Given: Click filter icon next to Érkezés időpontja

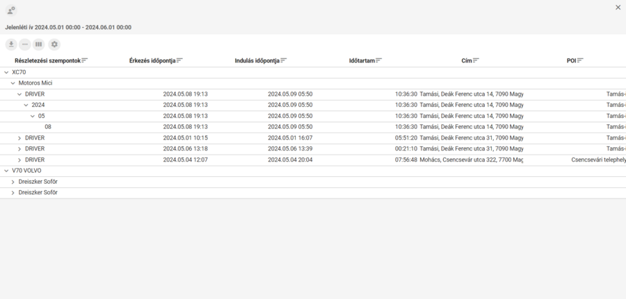Looking at the screenshot, I should pyautogui.click(x=180, y=61).
